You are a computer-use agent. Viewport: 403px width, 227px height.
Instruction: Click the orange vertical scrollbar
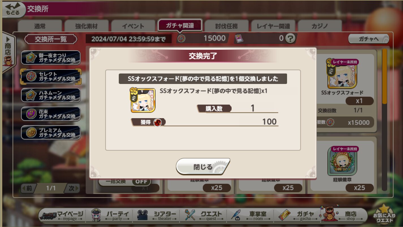click(x=384, y=76)
